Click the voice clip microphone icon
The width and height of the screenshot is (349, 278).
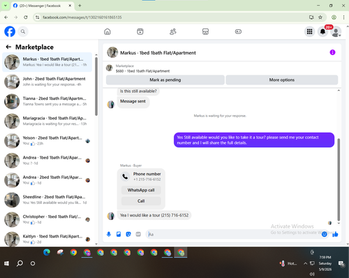pyautogui.click(x=109, y=234)
